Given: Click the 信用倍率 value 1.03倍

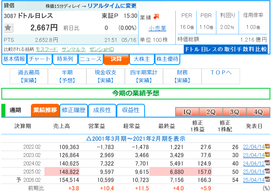Looking at the screenshot, I should pyautogui.click(x=253, y=27).
